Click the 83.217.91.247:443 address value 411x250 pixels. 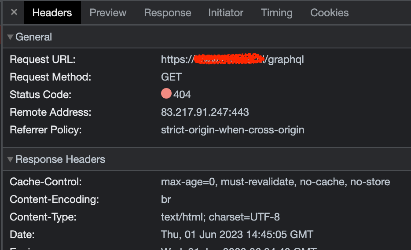pos(205,112)
